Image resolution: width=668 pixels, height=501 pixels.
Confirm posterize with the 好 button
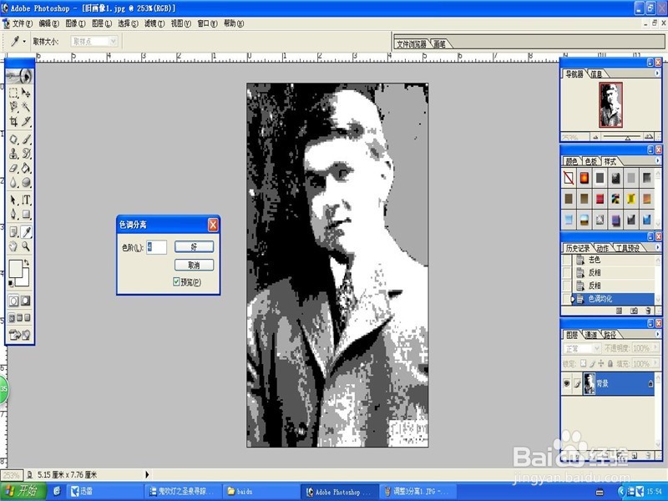tap(194, 246)
